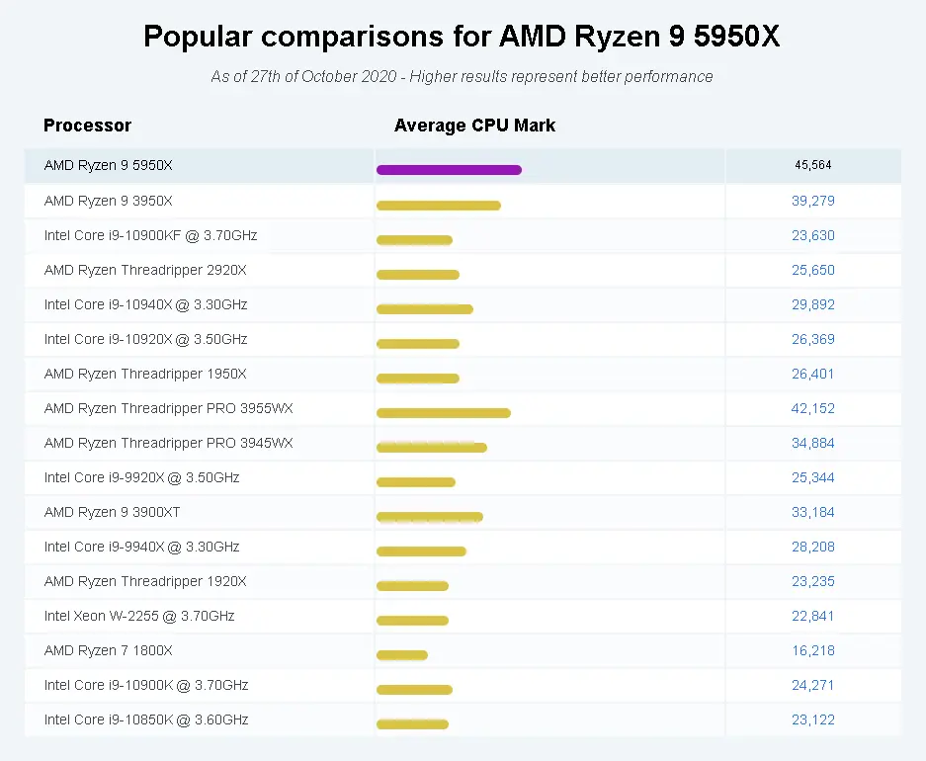Select the Threadripper 1950X score bar

(417, 379)
